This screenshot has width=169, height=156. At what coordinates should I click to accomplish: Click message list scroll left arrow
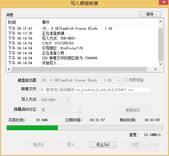click(x=9, y=69)
